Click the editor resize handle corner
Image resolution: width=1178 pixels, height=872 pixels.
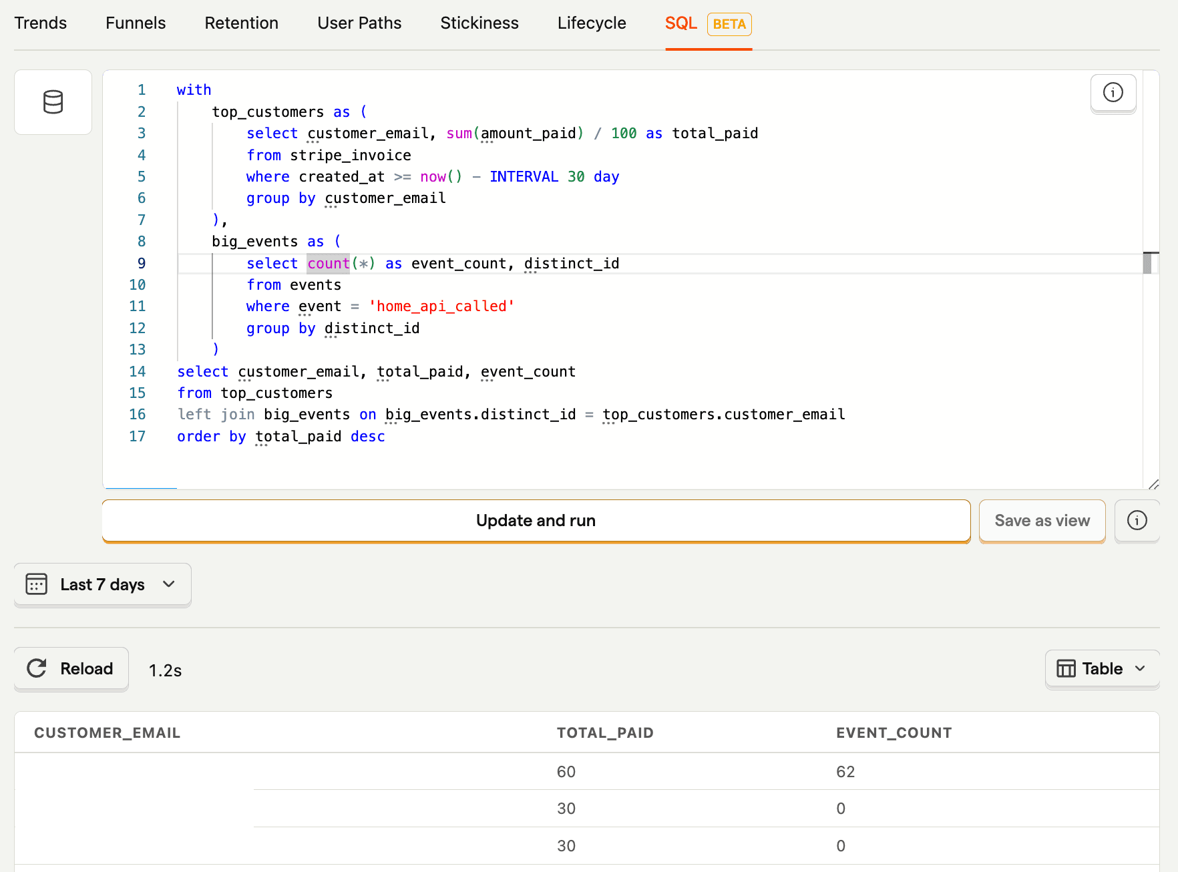pyautogui.click(x=1153, y=484)
